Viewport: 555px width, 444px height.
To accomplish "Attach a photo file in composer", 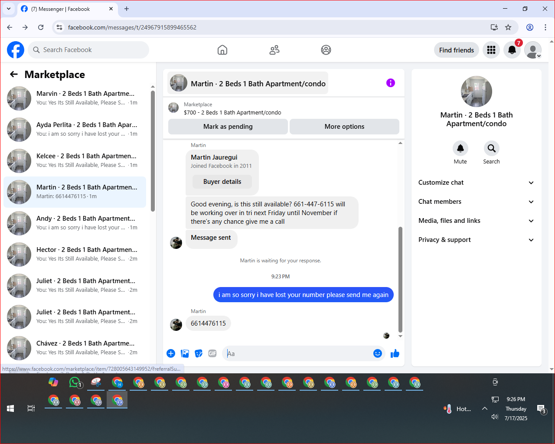I will click(185, 353).
